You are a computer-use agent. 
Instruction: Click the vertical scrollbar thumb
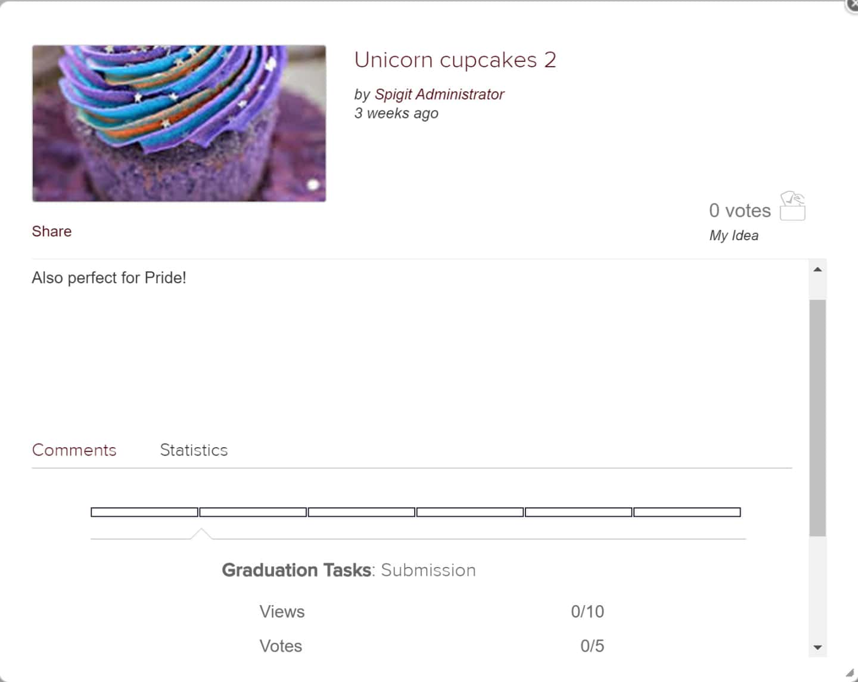(817, 417)
